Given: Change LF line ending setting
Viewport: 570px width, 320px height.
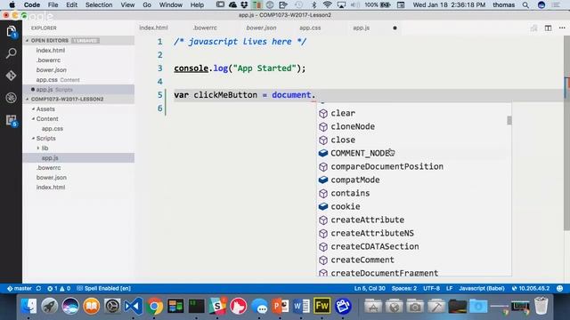Looking at the screenshot, I should pos(449,288).
